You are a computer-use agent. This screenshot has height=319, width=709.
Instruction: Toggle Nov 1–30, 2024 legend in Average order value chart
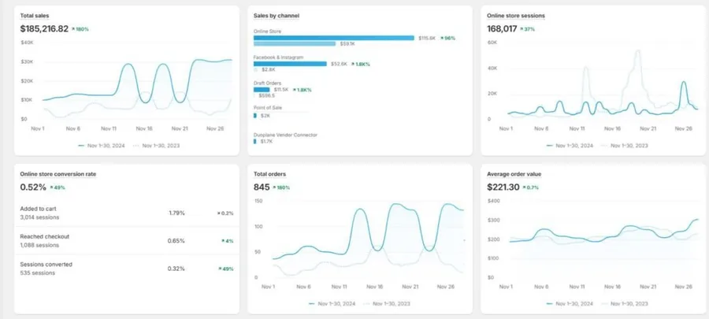coord(570,303)
